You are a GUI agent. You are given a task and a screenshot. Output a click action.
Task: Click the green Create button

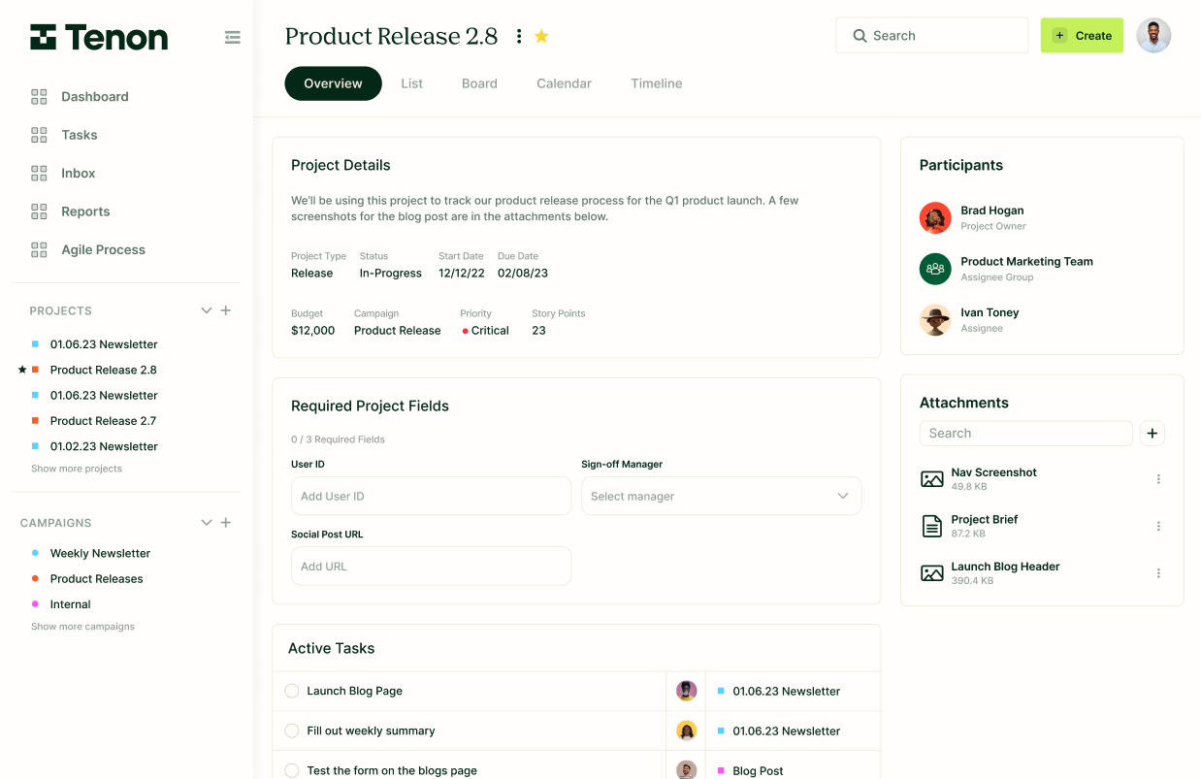tap(1082, 36)
